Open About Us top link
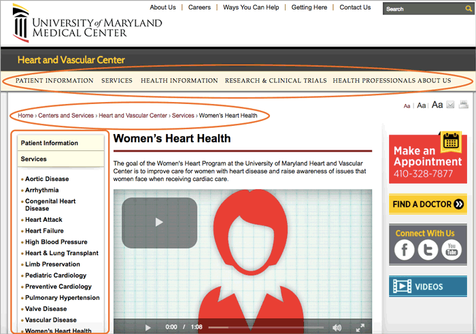 163,7
